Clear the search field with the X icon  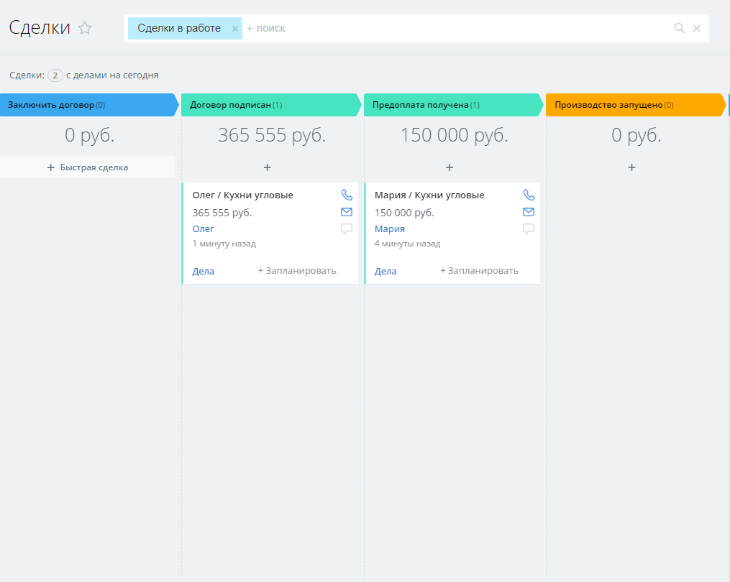[696, 28]
